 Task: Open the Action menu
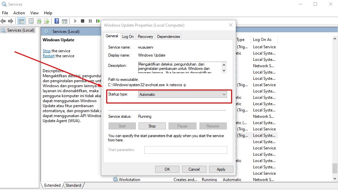[x=19, y=13]
